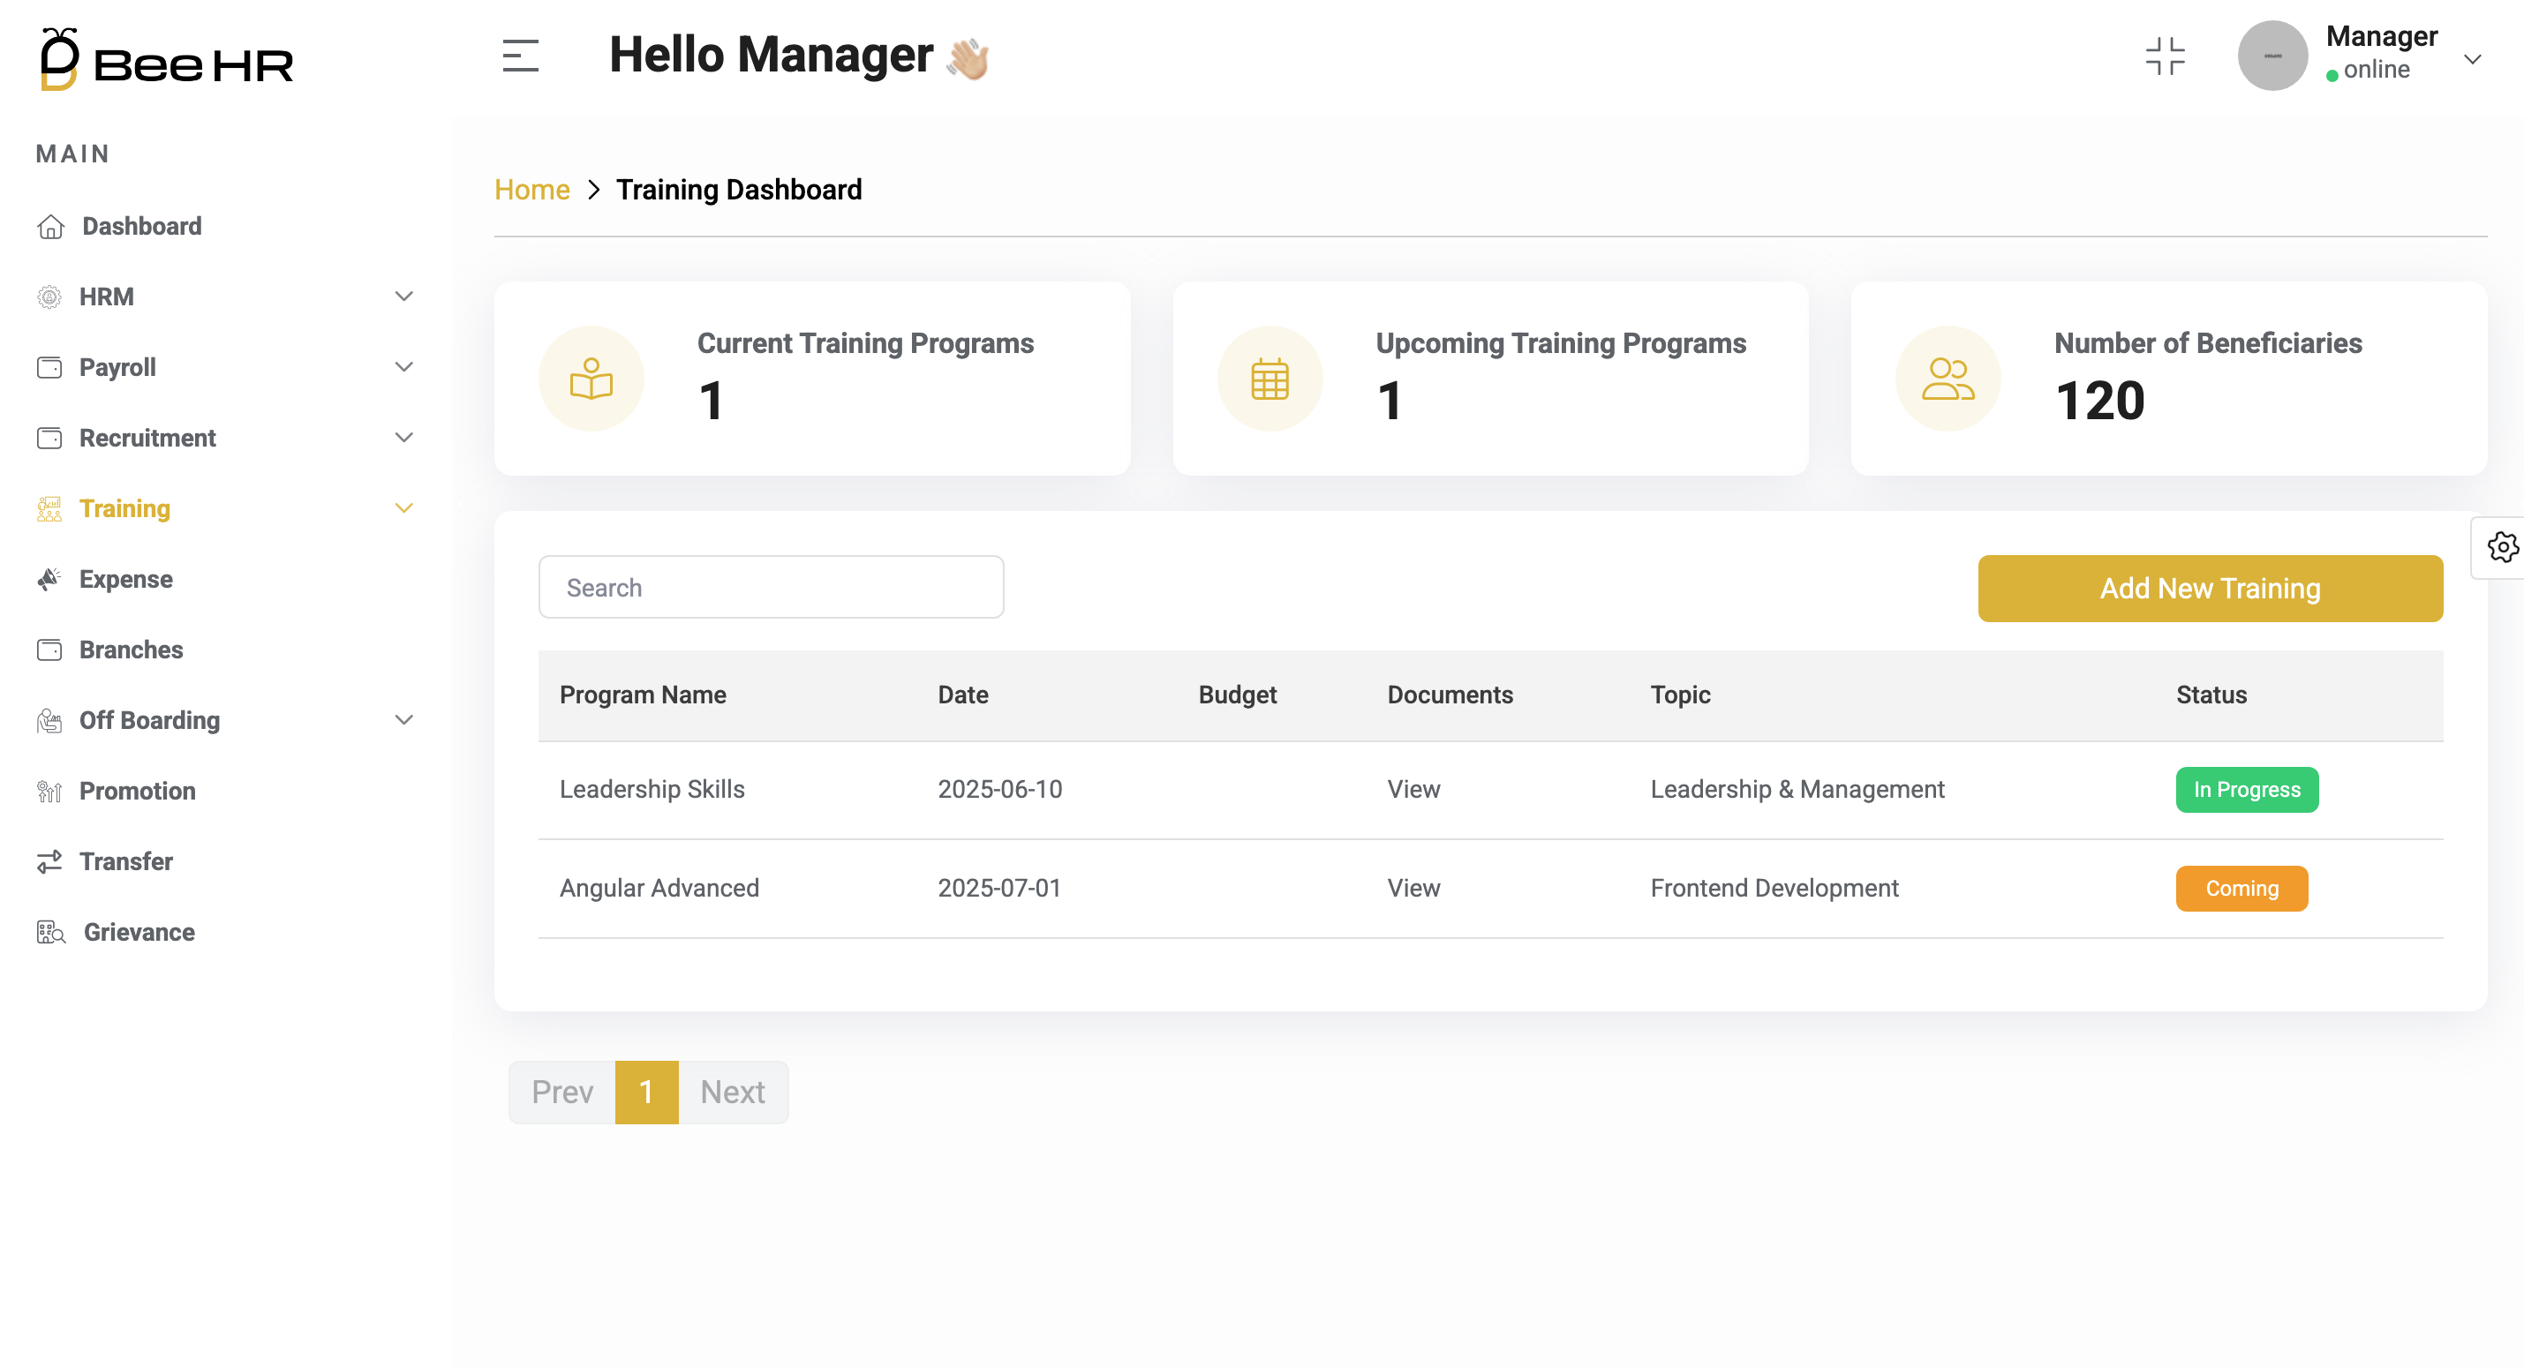Click the Dashboard home icon in sidebar

(x=51, y=226)
